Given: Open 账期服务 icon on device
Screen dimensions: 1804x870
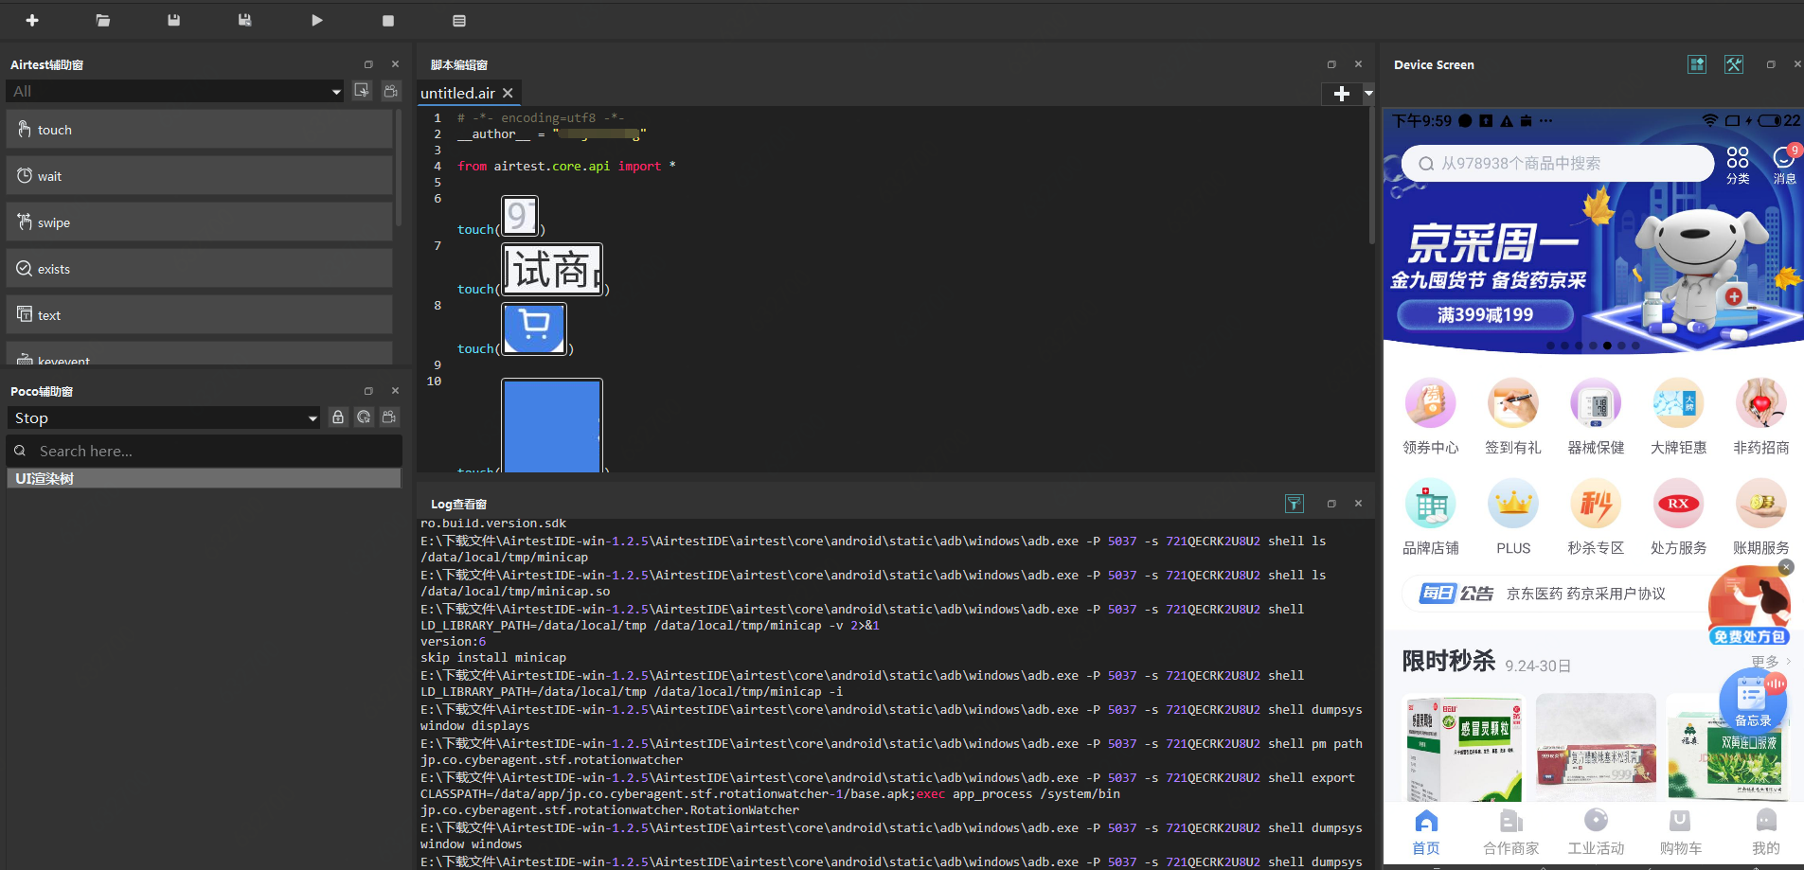Looking at the screenshot, I should [1761, 517].
